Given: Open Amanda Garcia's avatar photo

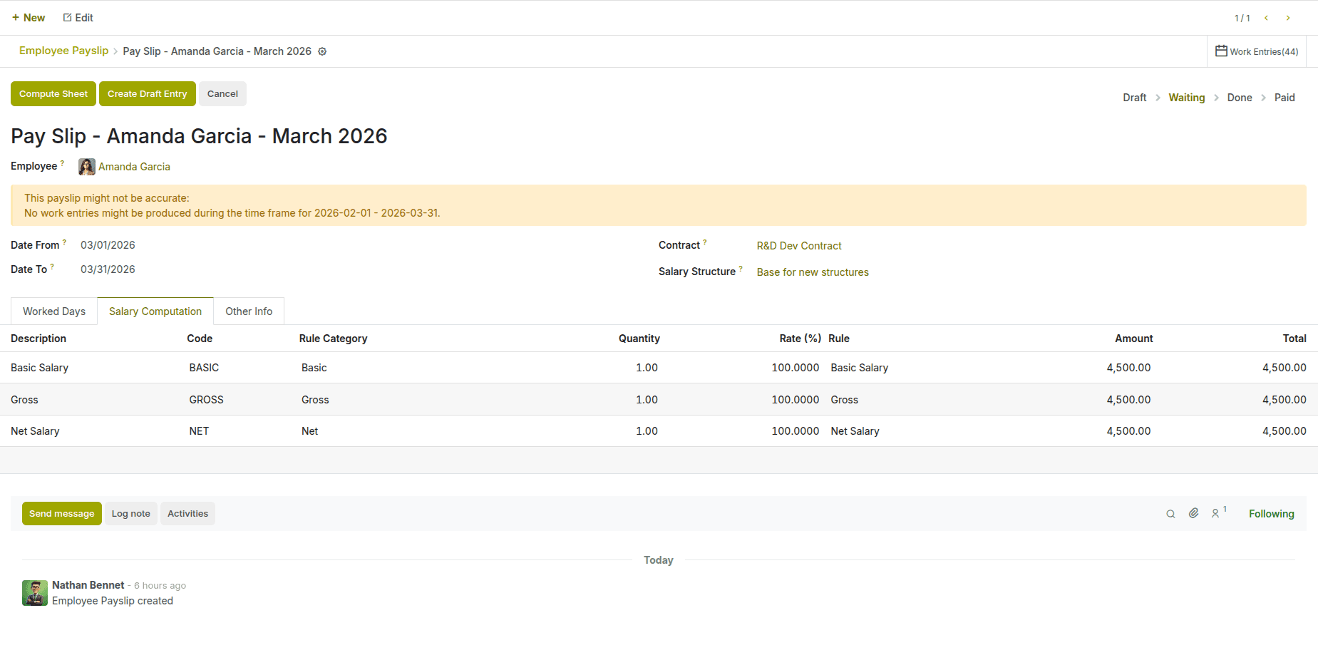Looking at the screenshot, I should click(86, 166).
